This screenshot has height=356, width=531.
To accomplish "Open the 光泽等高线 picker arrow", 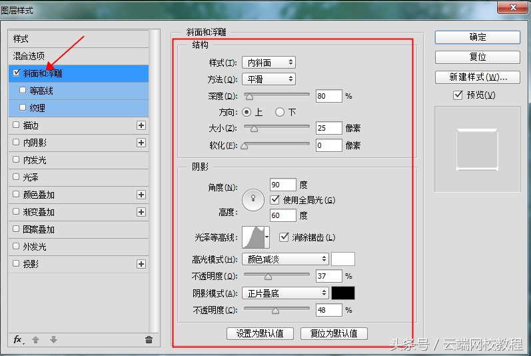I will 267,237.
